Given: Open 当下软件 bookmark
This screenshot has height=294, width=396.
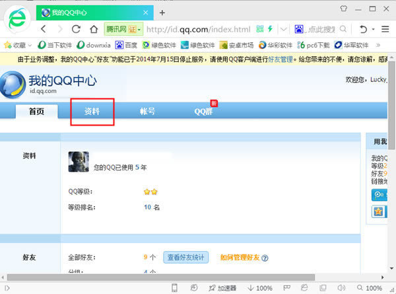Looking at the screenshot, I should tap(55, 45).
